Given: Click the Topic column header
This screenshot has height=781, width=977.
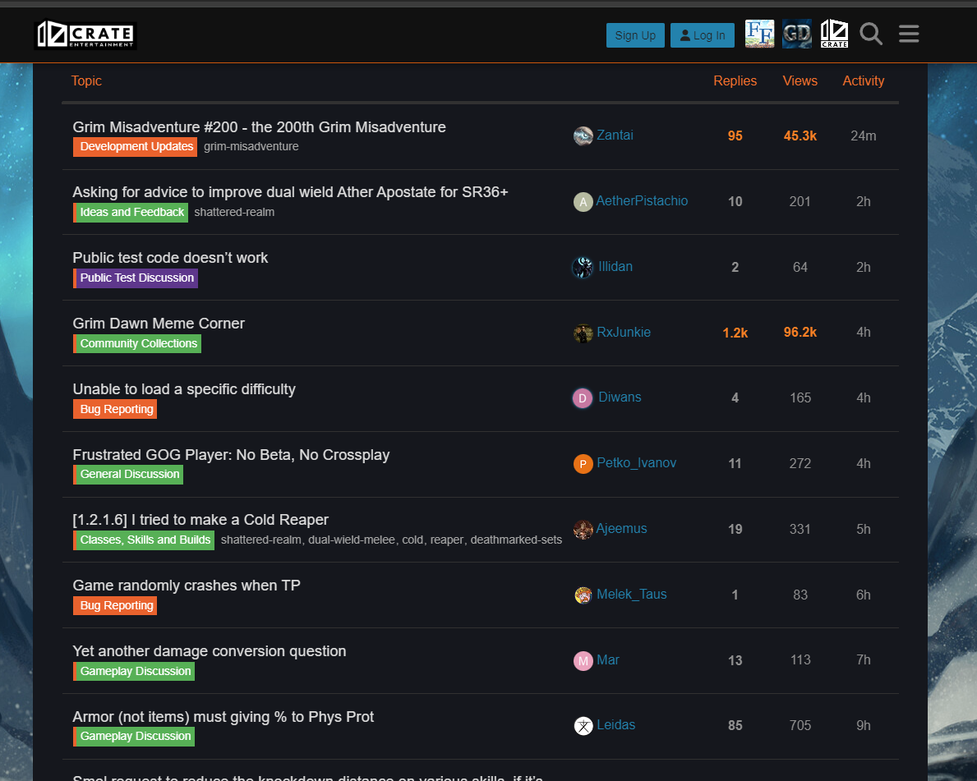Looking at the screenshot, I should tap(86, 81).
